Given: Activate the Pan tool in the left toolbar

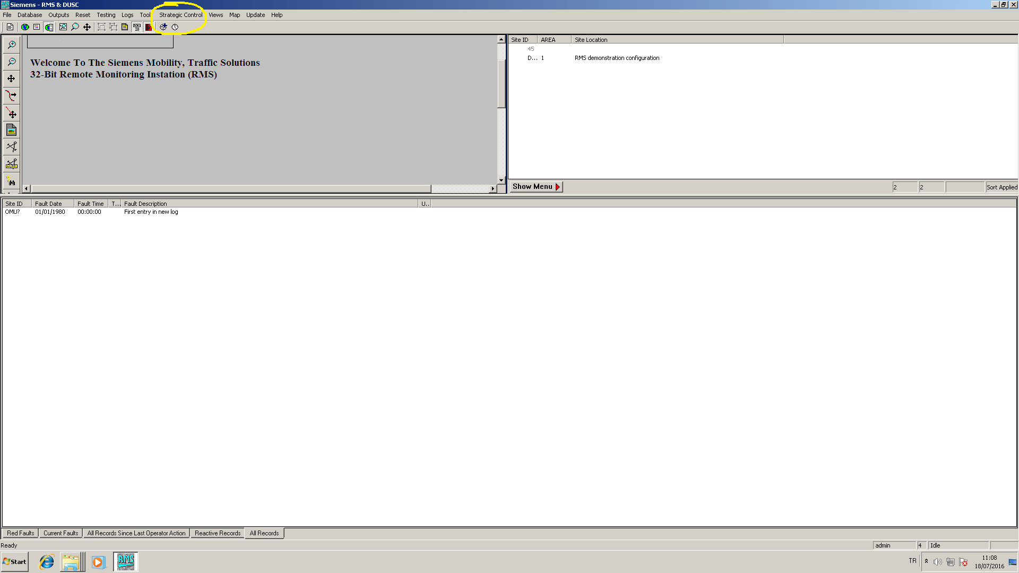Looking at the screenshot, I should [11, 79].
